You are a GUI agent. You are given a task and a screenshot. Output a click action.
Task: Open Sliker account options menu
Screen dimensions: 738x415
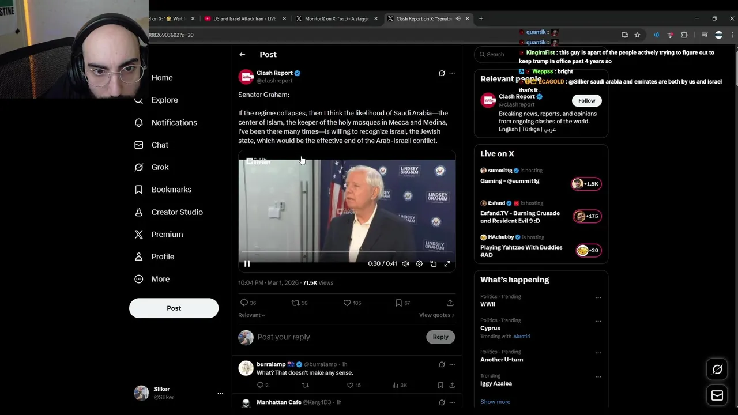220,393
